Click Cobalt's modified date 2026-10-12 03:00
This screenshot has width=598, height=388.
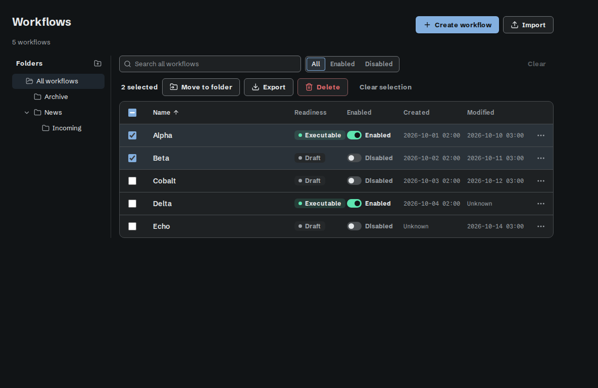coord(495,181)
